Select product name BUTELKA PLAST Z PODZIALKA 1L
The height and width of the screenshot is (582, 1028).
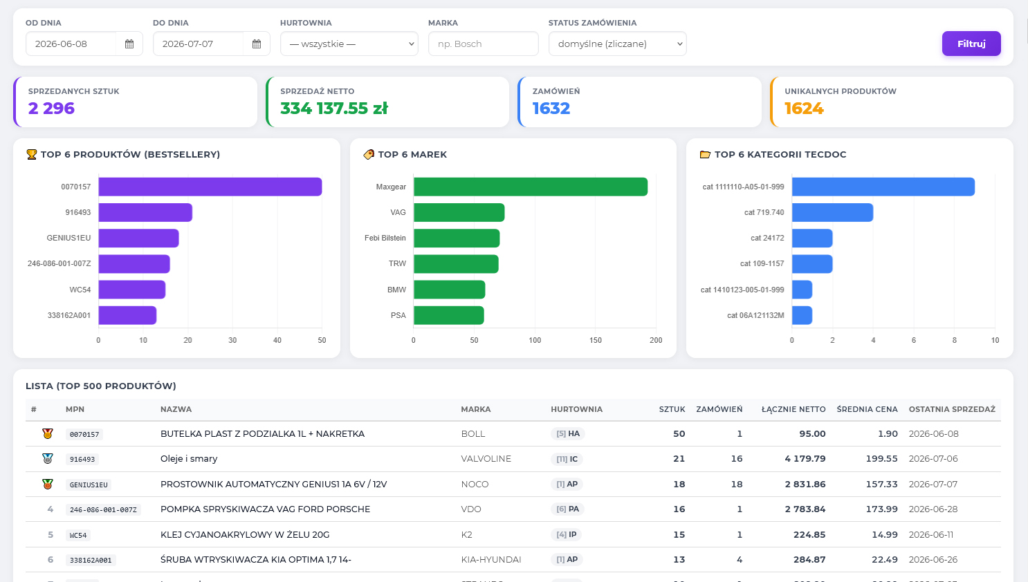(262, 434)
